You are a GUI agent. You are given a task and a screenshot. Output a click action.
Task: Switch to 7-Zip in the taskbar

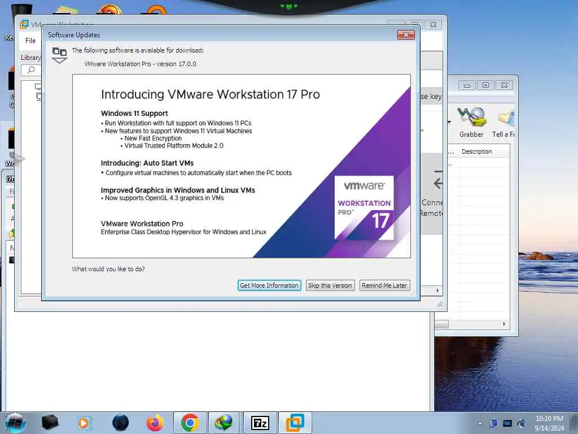(260, 423)
